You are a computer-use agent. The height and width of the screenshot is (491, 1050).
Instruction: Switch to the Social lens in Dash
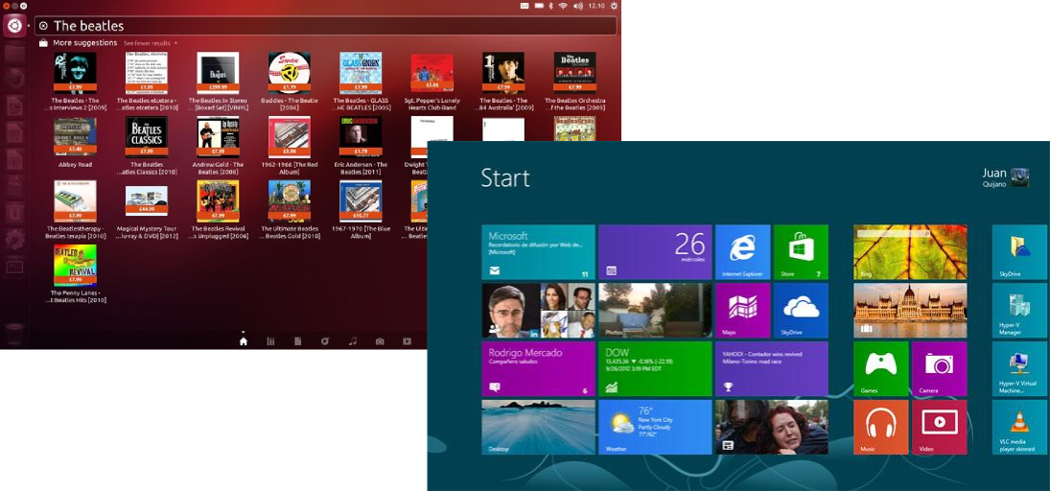[325, 341]
